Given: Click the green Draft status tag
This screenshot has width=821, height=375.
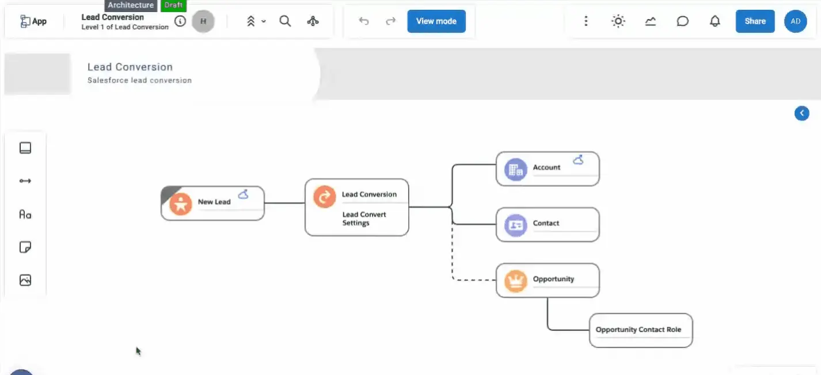Looking at the screenshot, I should (173, 5).
